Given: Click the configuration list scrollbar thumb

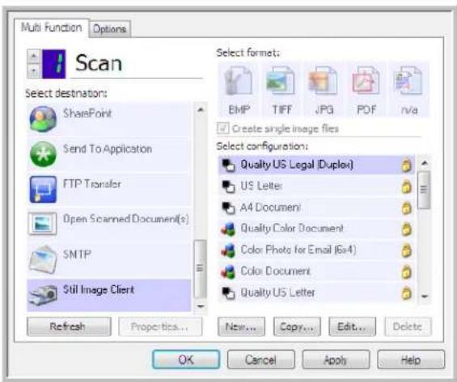Looking at the screenshot, I should (x=424, y=190).
